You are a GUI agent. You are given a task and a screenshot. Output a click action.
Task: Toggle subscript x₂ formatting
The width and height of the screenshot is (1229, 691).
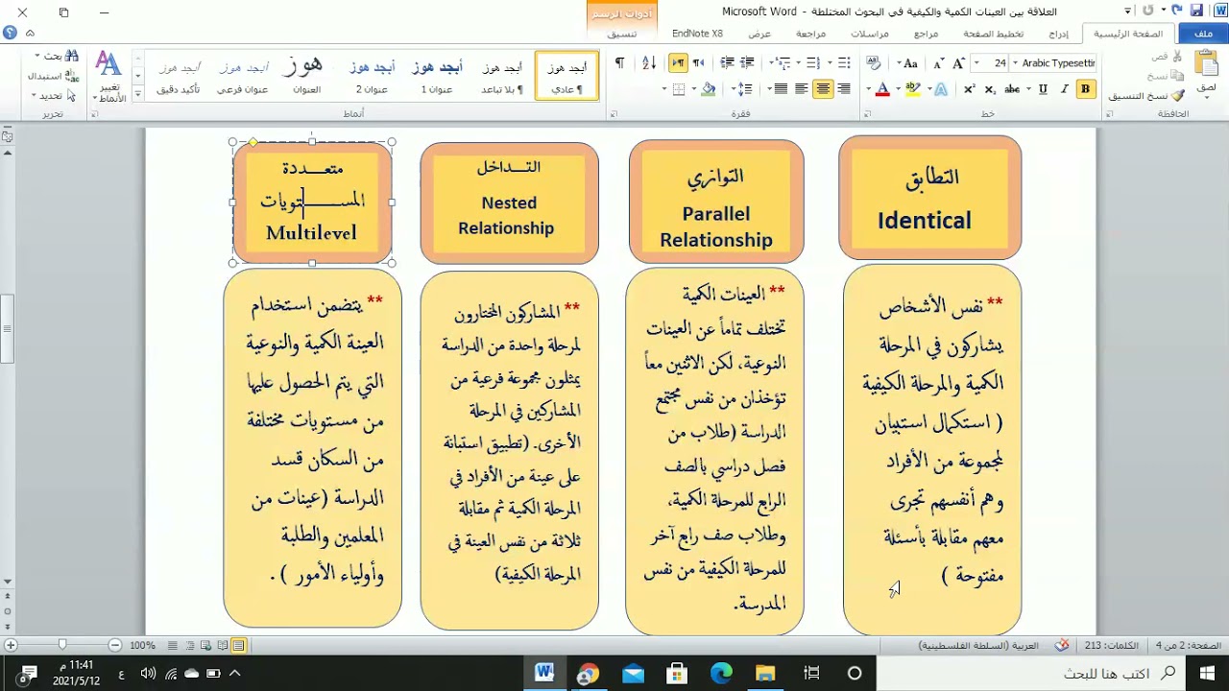click(x=990, y=89)
